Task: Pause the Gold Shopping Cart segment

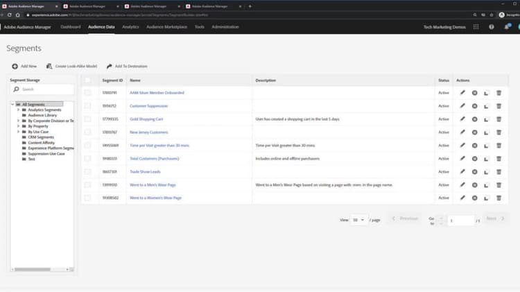Action: [x=474, y=119]
